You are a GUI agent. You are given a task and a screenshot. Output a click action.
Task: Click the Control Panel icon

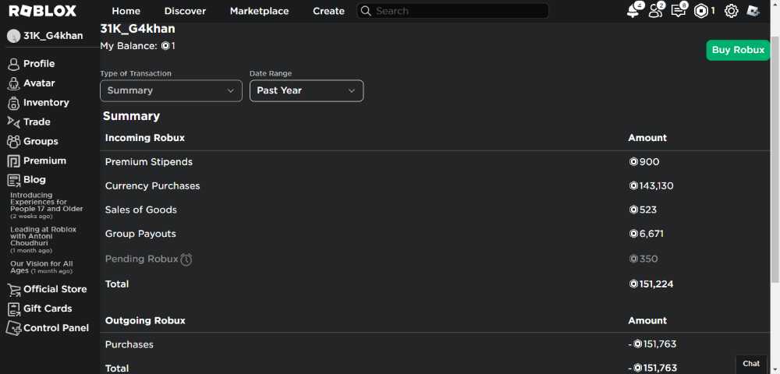pyautogui.click(x=13, y=328)
